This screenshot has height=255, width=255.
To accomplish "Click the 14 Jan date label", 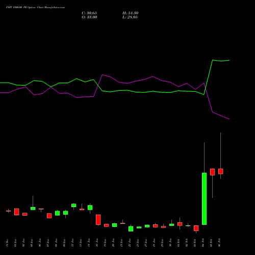I will tap(89, 243).
